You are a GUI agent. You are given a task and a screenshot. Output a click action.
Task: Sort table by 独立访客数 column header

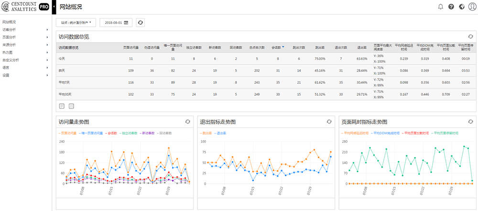pyautogui.click(x=194, y=48)
